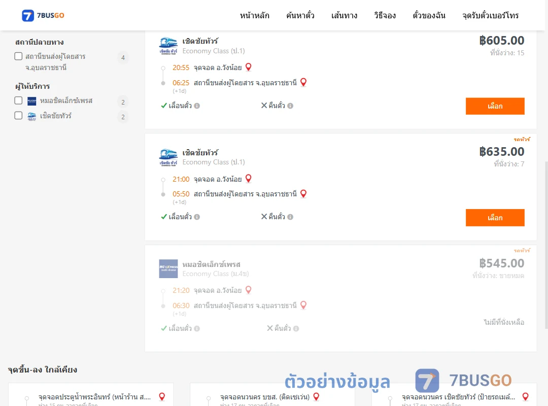
Task: Show เลื่อนตั๋ว info icon on ฿545.00 trip
Action: pyautogui.click(x=197, y=328)
